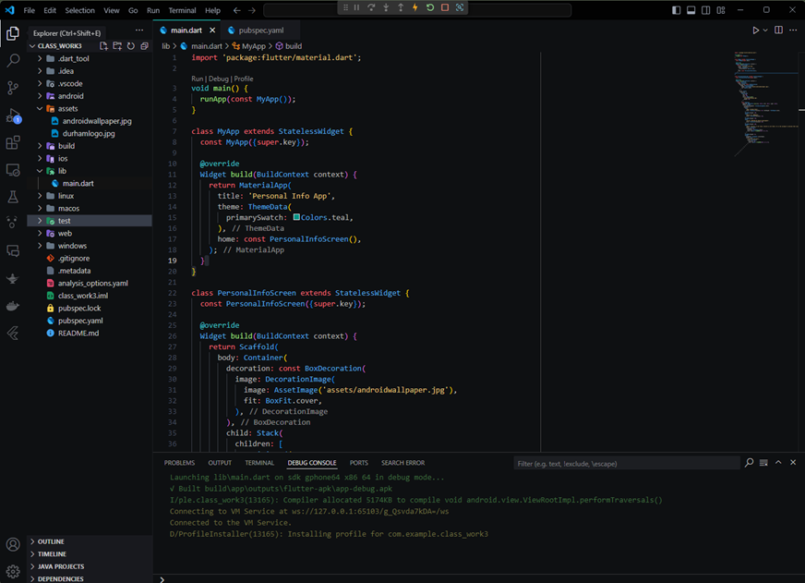Open the Accounts menu icon
The image size is (805, 583).
(x=13, y=544)
